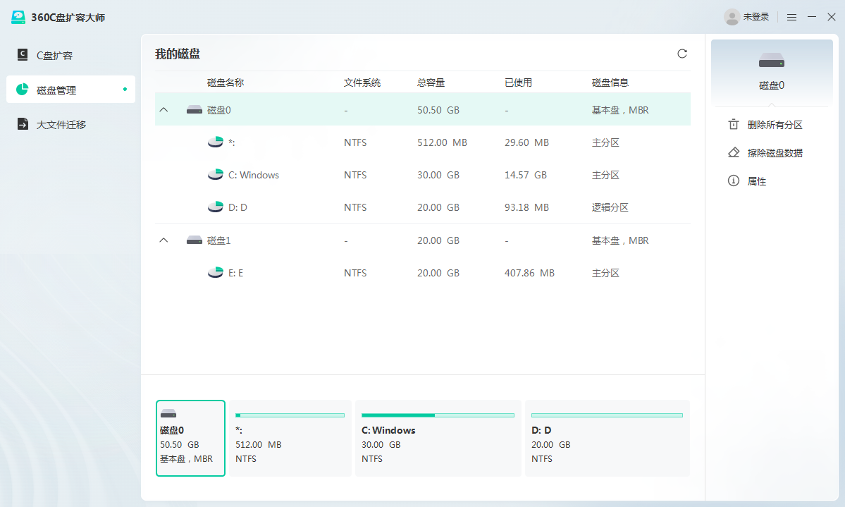845x507 pixels.
Task: Click the D: D partition block in disk map
Action: pos(607,438)
